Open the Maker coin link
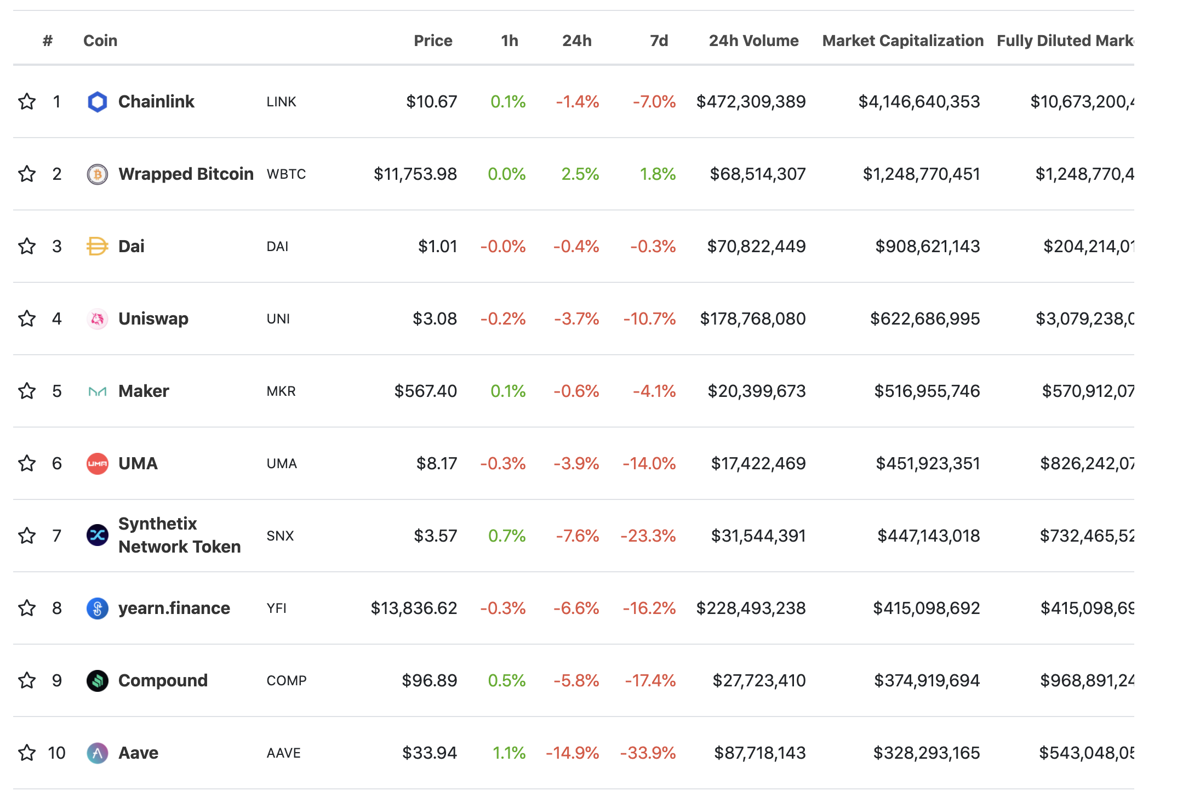This screenshot has height=796, width=1177. (x=144, y=391)
